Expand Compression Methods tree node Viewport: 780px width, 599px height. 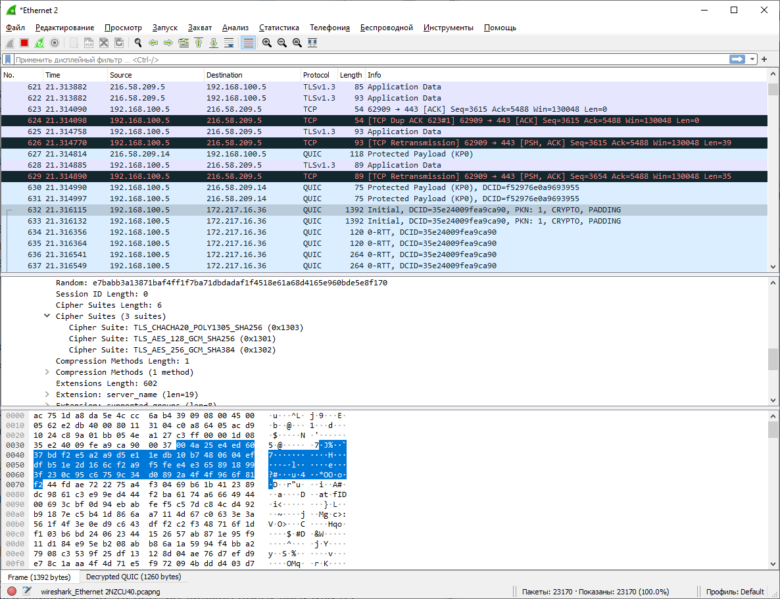pos(47,372)
